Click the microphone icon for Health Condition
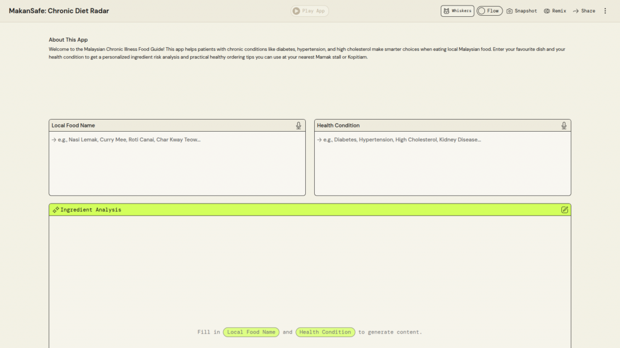Screen dimensions: 620x348 564,126
